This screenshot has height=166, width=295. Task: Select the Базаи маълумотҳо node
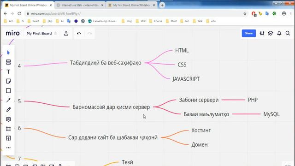pyautogui.click(x=206, y=114)
